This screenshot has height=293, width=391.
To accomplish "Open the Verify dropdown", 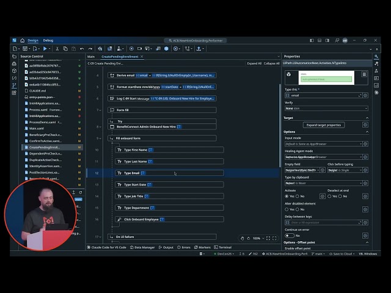I will point(326,109).
